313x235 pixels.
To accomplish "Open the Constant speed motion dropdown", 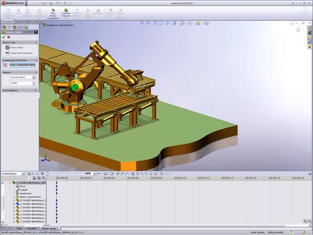I will point(34,77).
